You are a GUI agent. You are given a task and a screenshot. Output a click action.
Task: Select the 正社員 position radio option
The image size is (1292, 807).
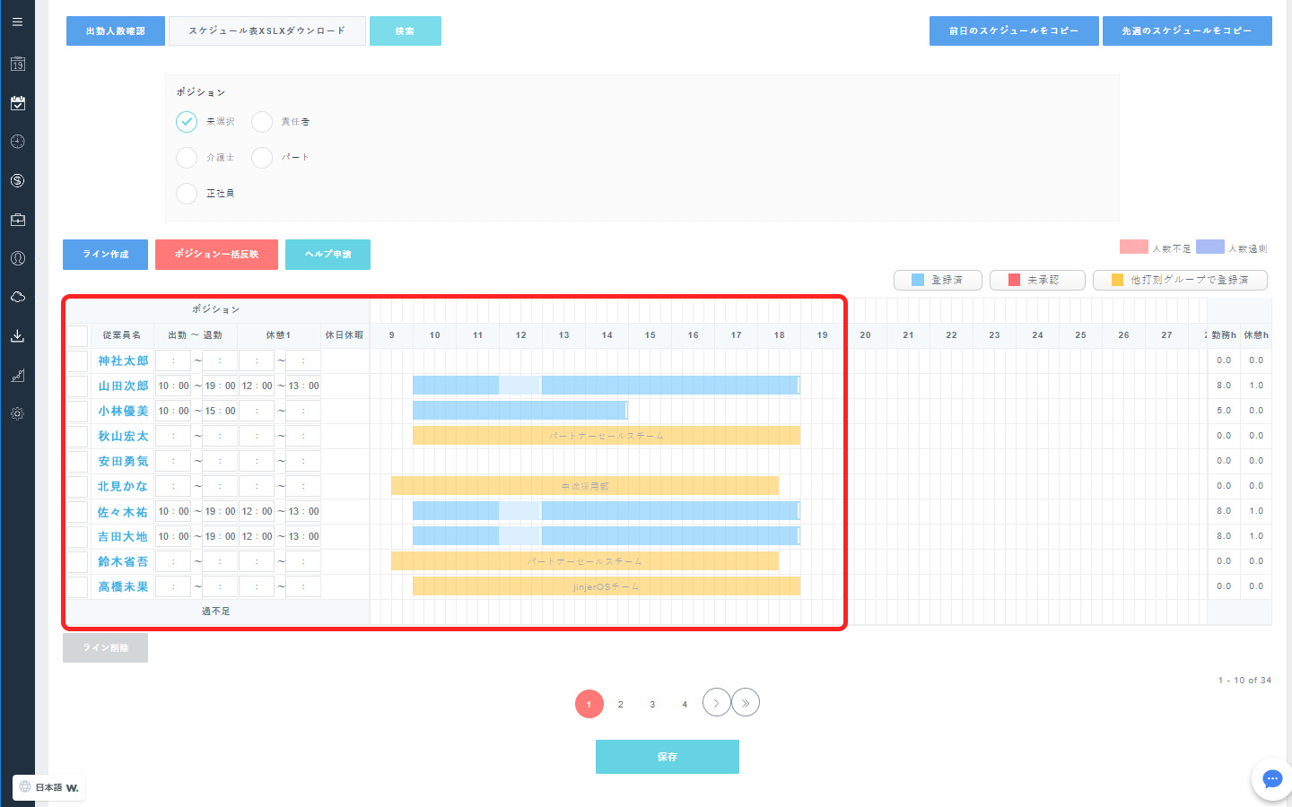(x=187, y=194)
